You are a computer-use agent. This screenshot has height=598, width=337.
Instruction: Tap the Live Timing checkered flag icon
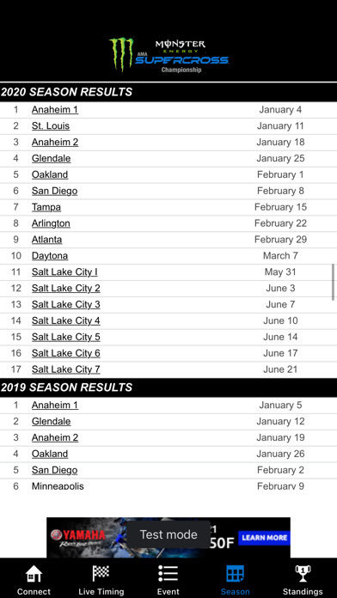pyautogui.click(x=101, y=573)
